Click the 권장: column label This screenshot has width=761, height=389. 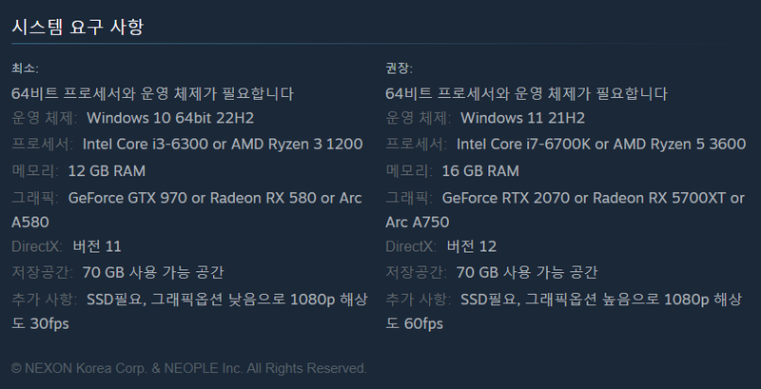click(400, 68)
